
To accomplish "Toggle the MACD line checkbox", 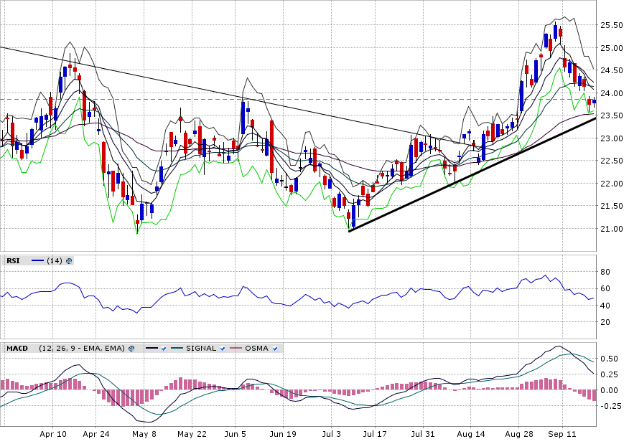I will 164,349.
